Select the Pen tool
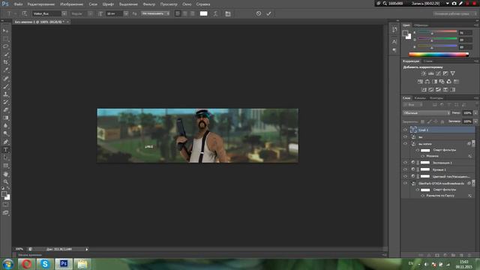Image resolution: width=480 pixels, height=270 pixels. coord(5,142)
